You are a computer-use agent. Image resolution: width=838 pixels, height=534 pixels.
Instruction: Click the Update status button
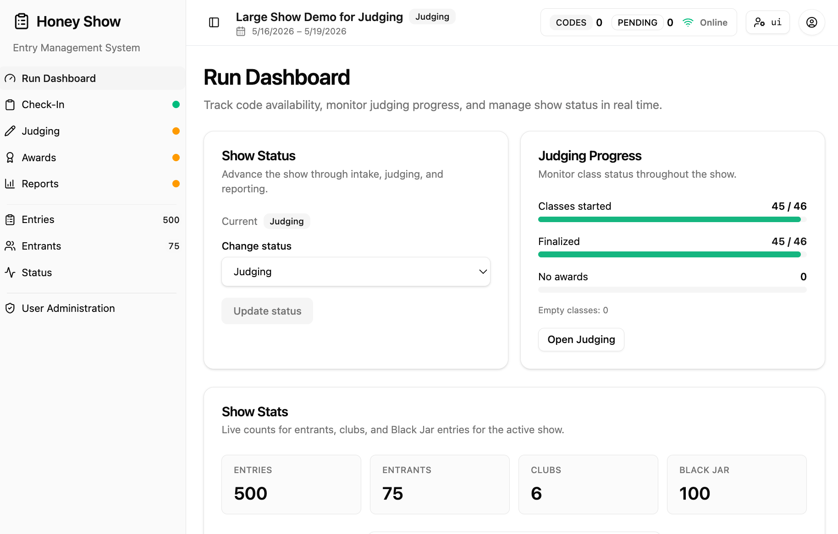click(x=267, y=311)
